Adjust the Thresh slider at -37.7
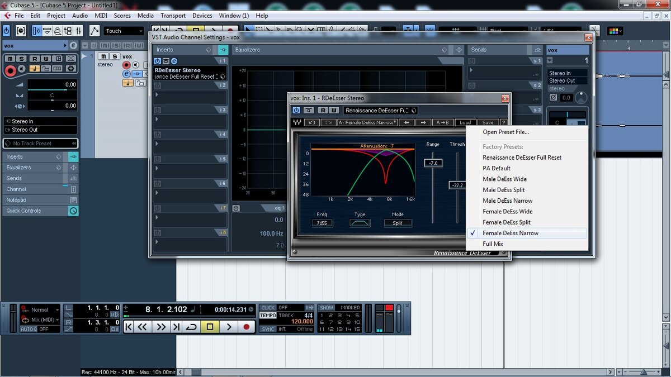The image size is (671, 377). coord(457,185)
